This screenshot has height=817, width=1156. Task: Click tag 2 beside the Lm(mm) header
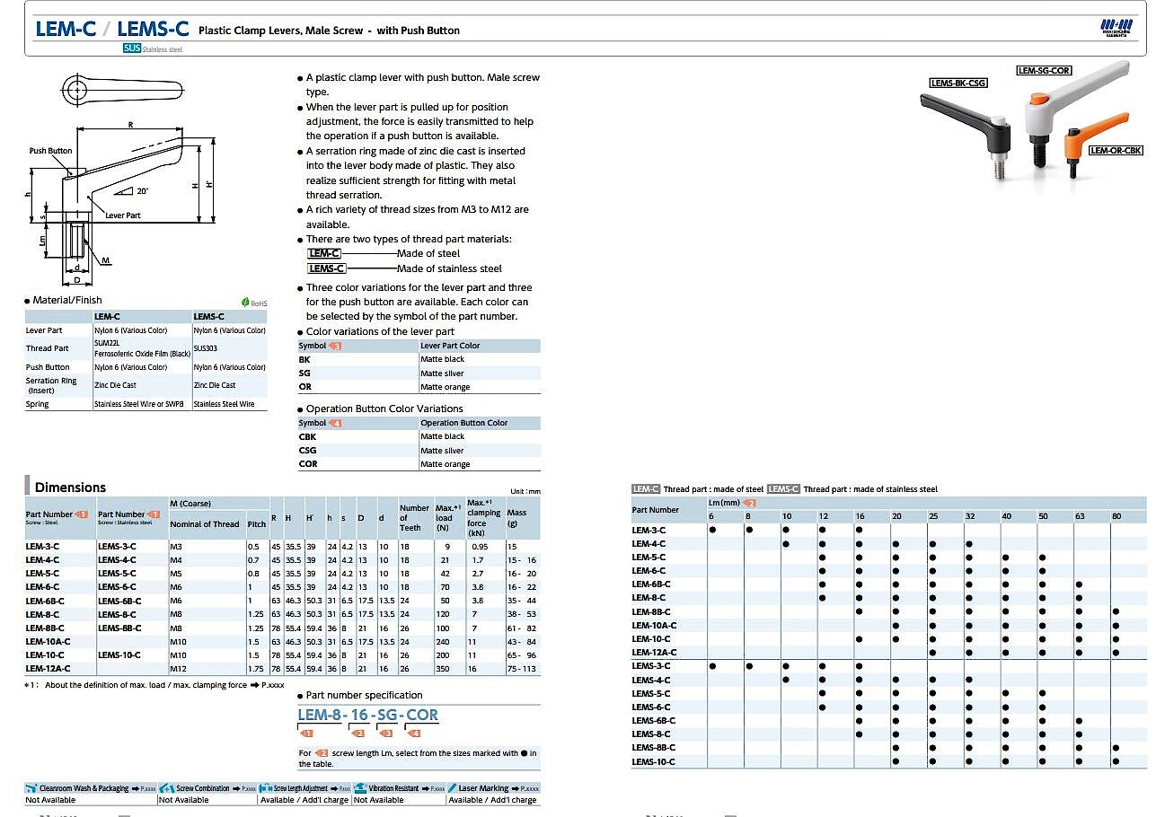point(751,503)
